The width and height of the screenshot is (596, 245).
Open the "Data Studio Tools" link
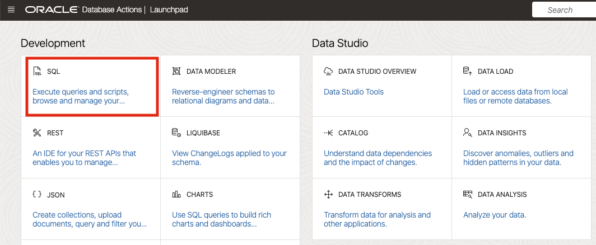(x=353, y=92)
